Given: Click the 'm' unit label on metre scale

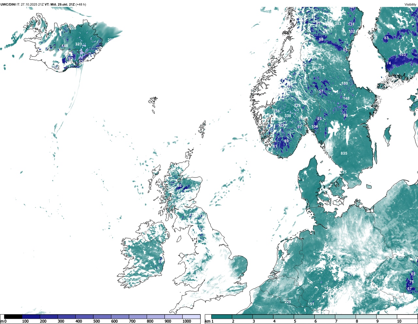Looking at the screenshot, I should (2, 321).
